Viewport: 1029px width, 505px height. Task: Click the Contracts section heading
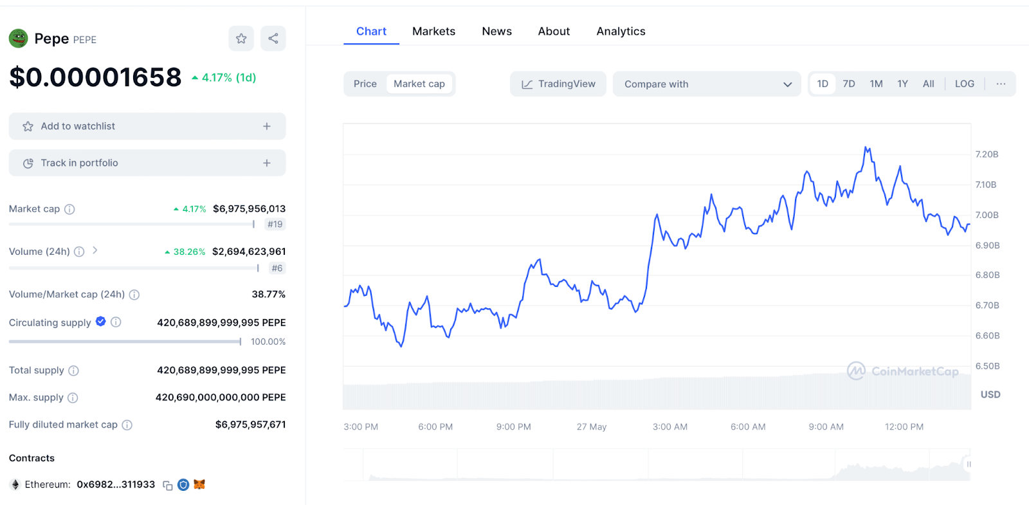click(x=32, y=458)
